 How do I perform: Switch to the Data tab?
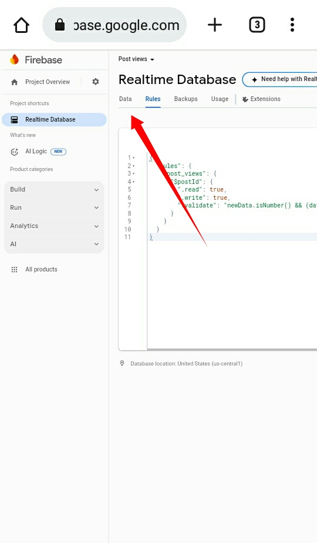tap(125, 99)
